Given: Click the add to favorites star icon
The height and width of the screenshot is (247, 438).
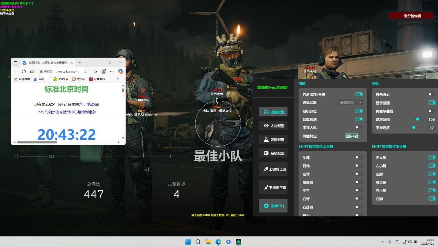Looking at the screenshot, I should coord(86,71).
